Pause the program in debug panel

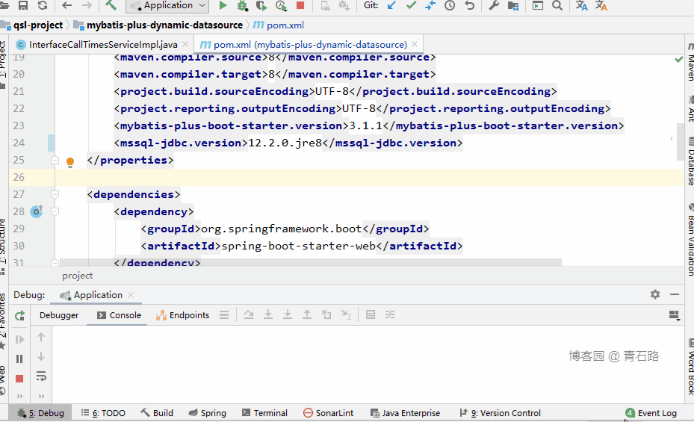tap(19, 359)
